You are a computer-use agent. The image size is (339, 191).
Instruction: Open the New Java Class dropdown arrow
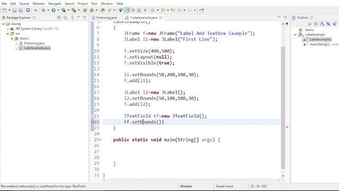(96, 10)
